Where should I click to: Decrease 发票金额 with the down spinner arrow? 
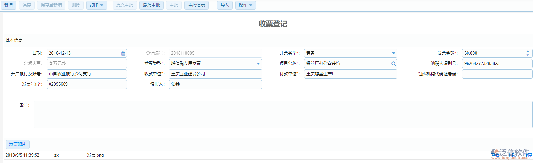[528, 55]
